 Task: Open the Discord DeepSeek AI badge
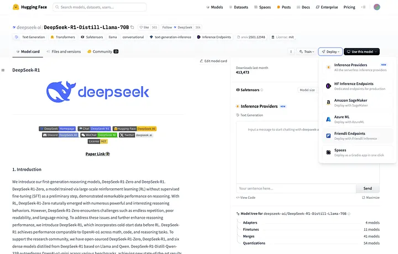tap(60, 135)
